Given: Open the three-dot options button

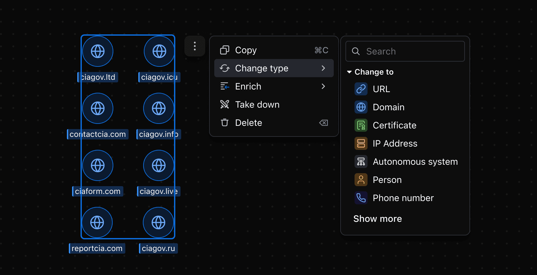Looking at the screenshot, I should click(195, 46).
